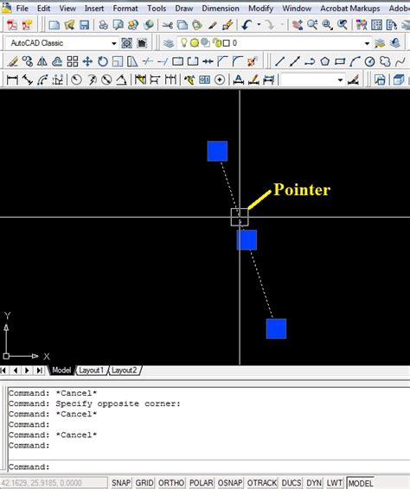
Task: Toggle OSNAP in status bar
Action: pyautogui.click(x=230, y=483)
